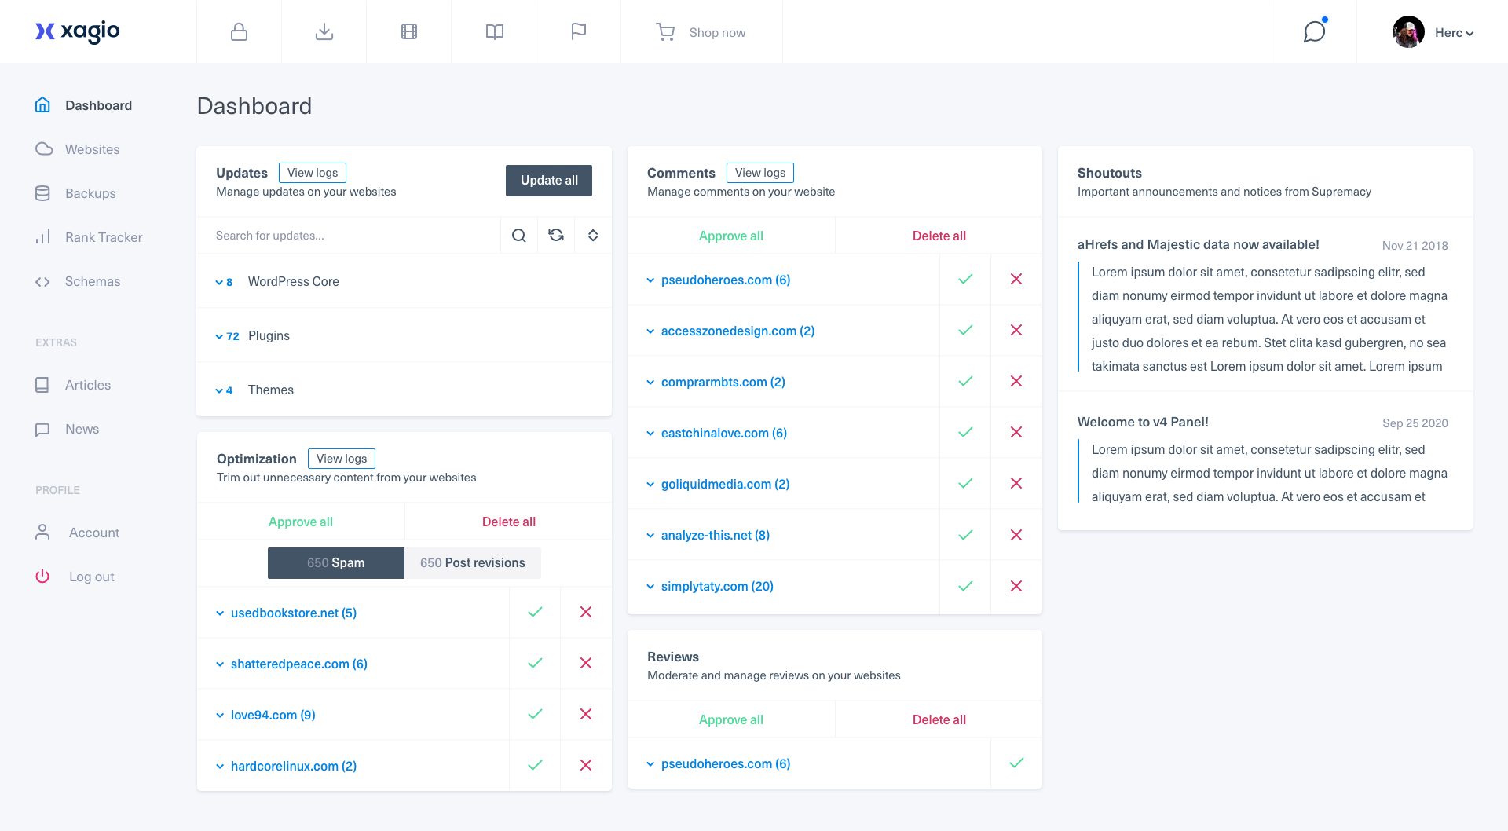The width and height of the screenshot is (1508, 831).
Task: Open the downloads icon in the header
Action: (324, 31)
